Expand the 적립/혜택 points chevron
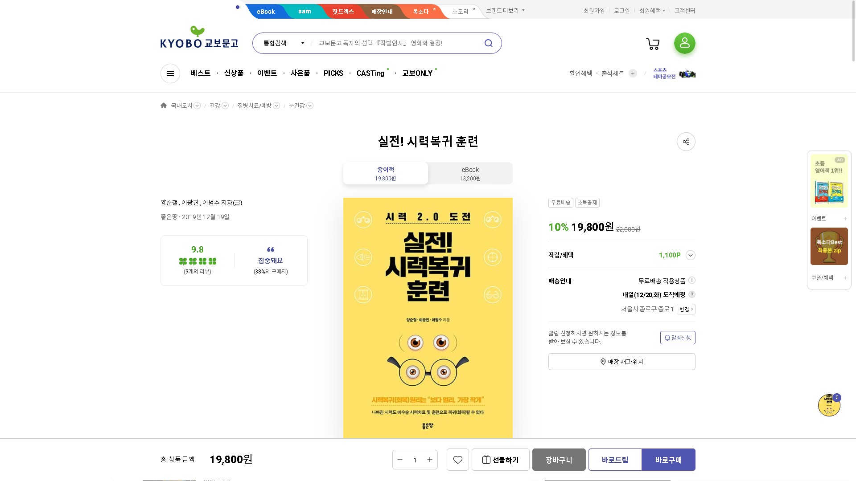The height and width of the screenshot is (481, 856). 690,255
